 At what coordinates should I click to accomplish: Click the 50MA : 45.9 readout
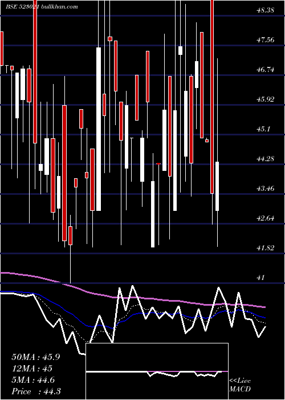coord(36,357)
